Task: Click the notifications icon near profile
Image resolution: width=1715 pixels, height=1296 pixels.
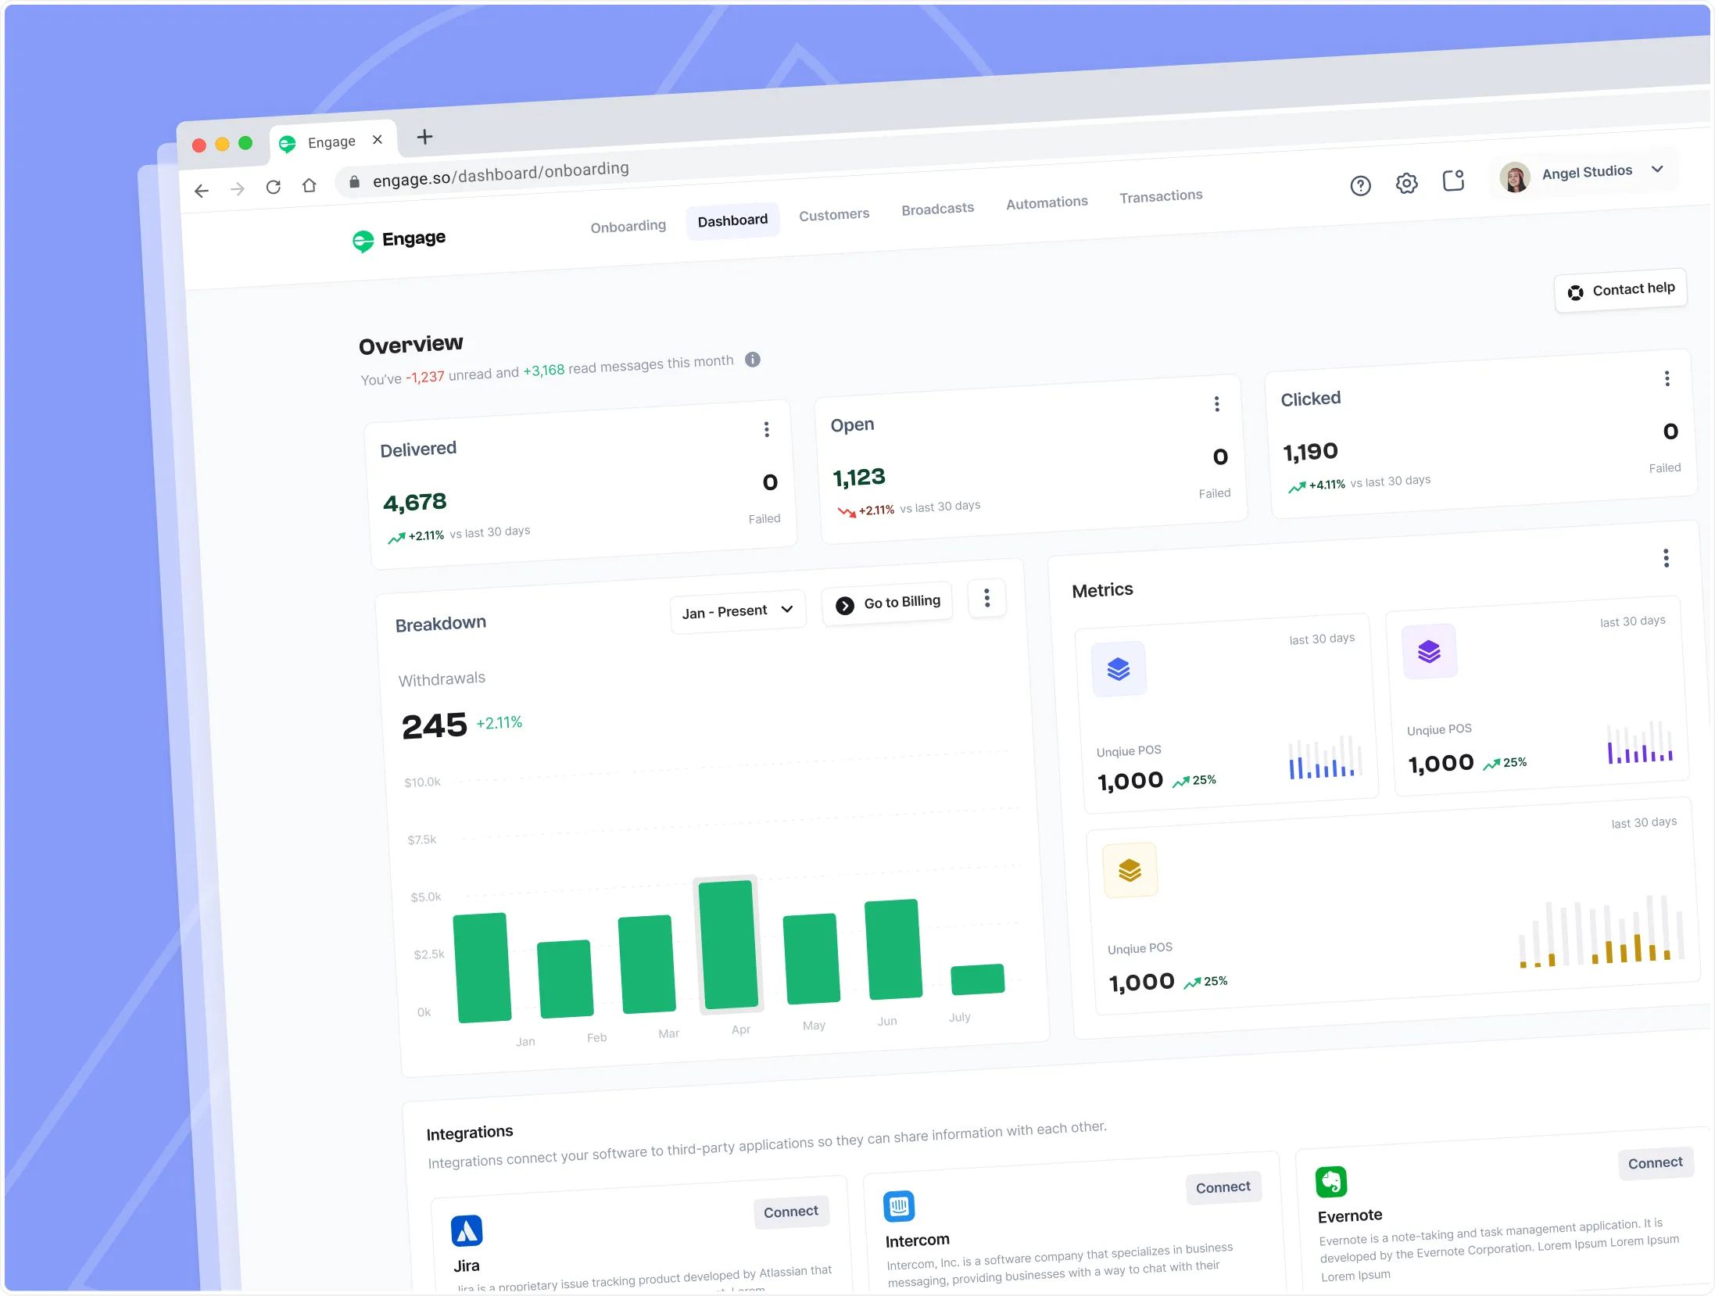Action: point(1453,181)
